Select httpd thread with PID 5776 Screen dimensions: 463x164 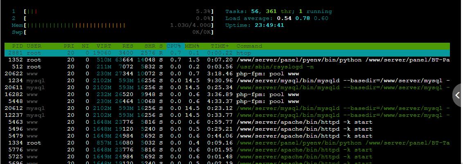tap(227, 150)
